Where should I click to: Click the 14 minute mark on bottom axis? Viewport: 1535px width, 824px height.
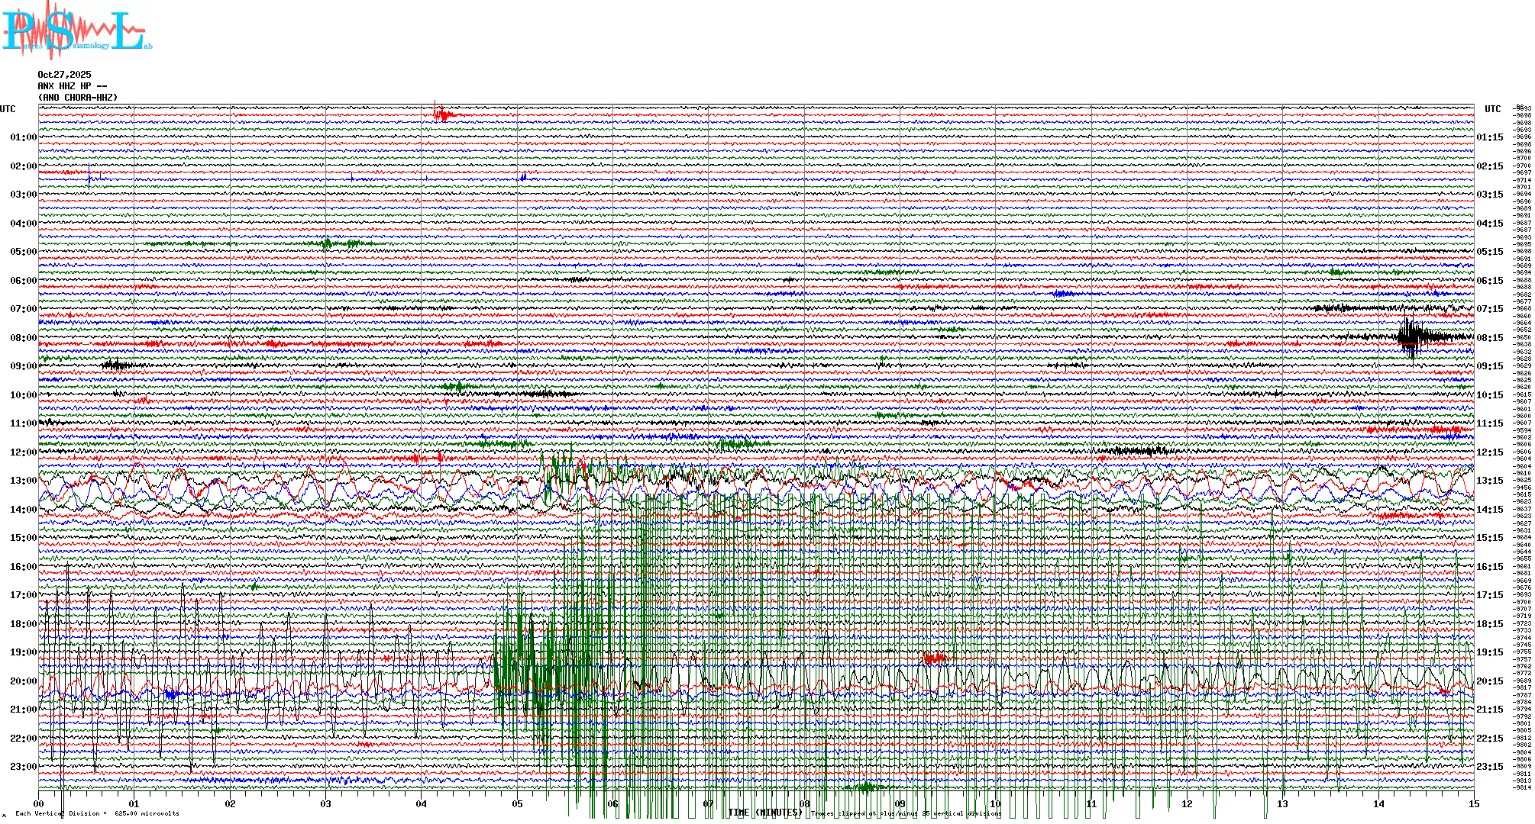point(1378,804)
